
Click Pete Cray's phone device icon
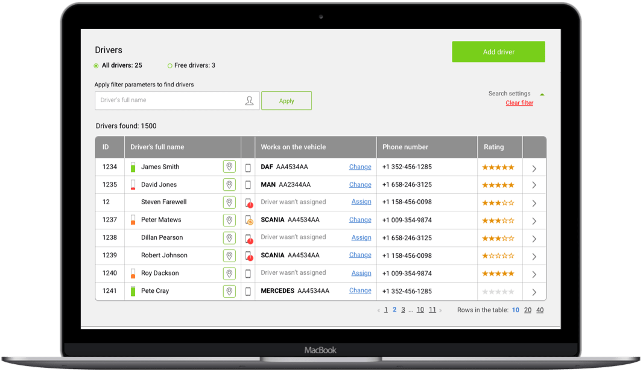248,292
